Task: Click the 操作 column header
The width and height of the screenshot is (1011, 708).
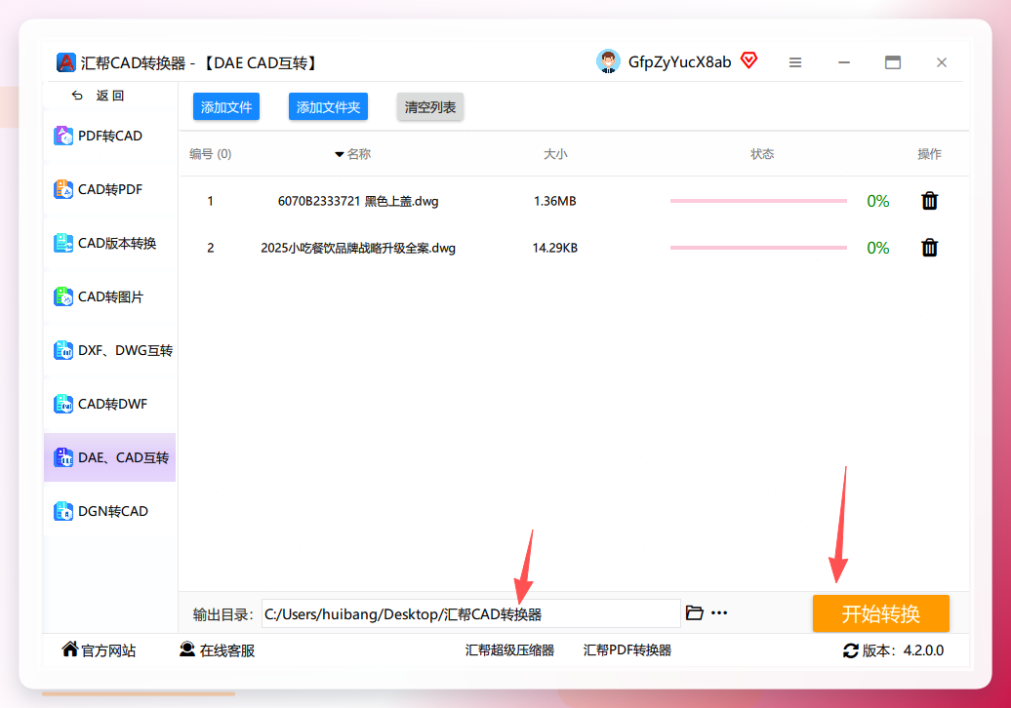Action: (x=929, y=154)
